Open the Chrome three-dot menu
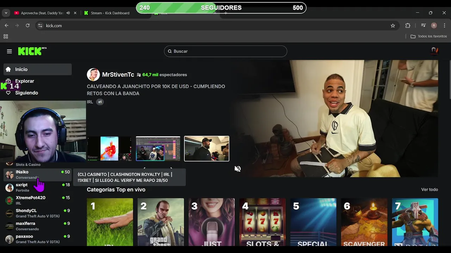 tap(444, 26)
